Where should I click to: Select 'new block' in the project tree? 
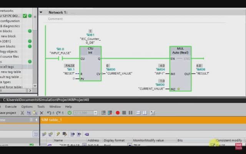point(8,36)
